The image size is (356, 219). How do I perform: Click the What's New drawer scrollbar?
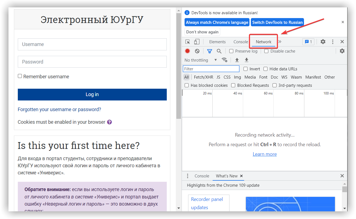344,189
